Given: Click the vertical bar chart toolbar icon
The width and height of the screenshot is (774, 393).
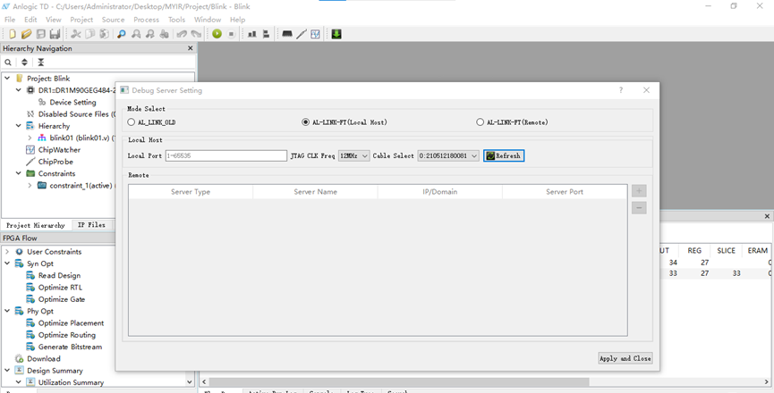Looking at the screenshot, I should point(251,34).
